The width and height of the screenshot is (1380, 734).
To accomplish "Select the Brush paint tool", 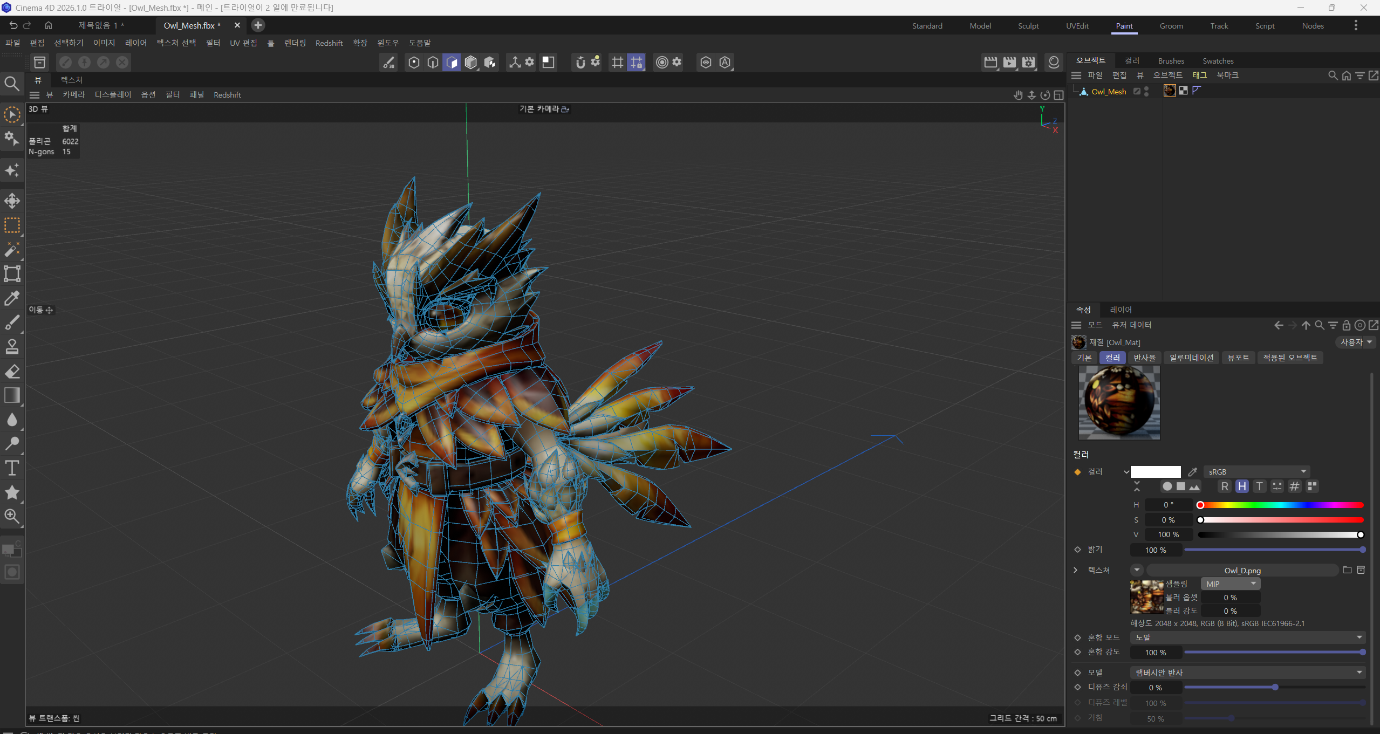I will [12, 323].
